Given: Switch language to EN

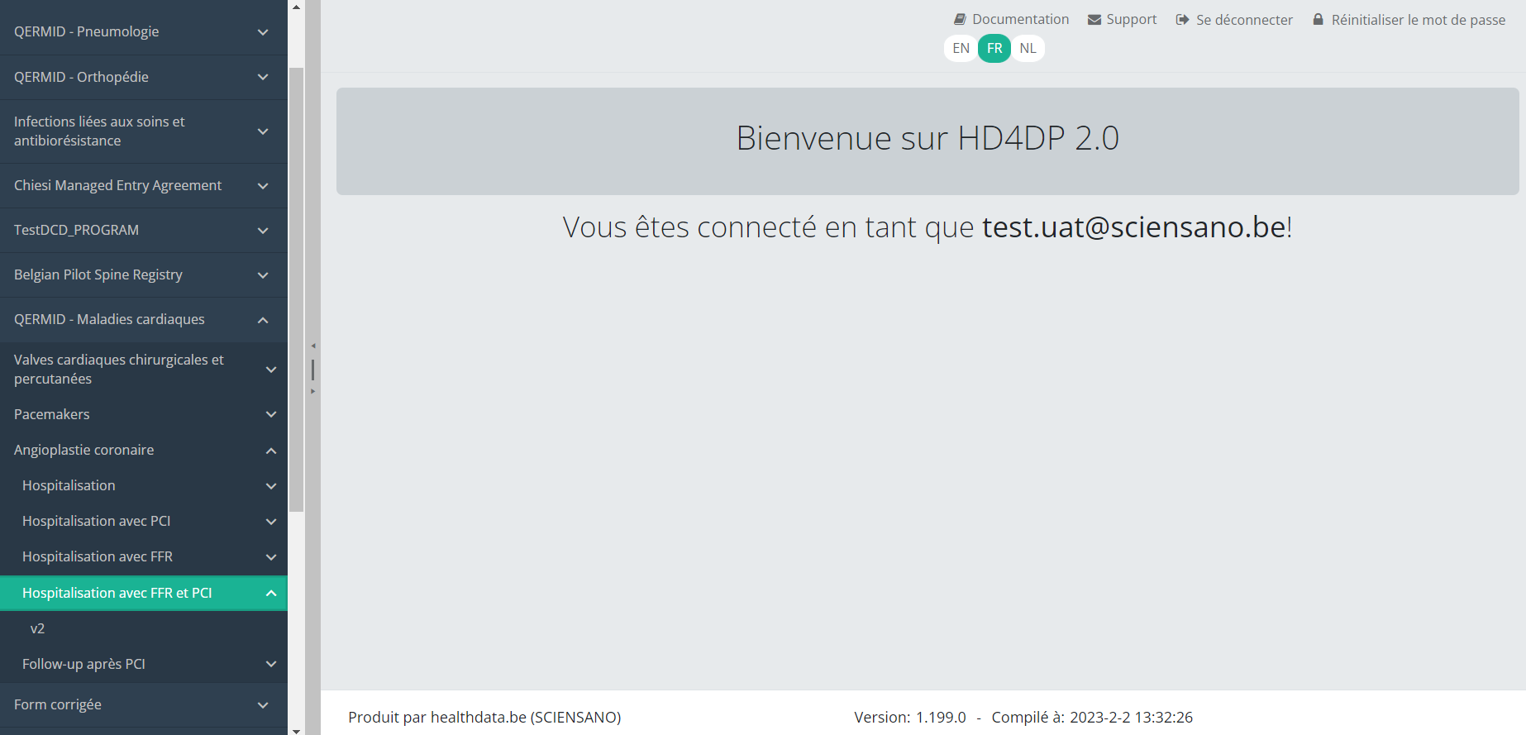Looking at the screenshot, I should pyautogui.click(x=961, y=48).
